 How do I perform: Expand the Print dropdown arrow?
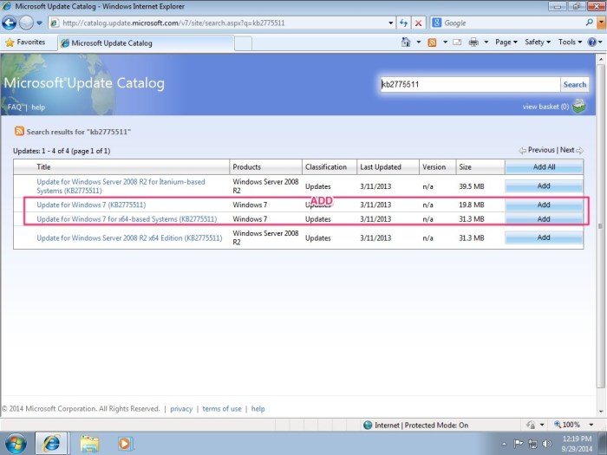(486, 42)
